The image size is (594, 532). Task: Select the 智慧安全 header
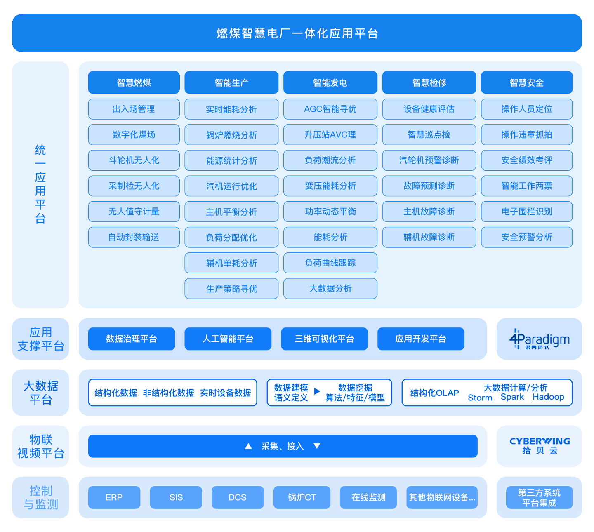tap(527, 82)
